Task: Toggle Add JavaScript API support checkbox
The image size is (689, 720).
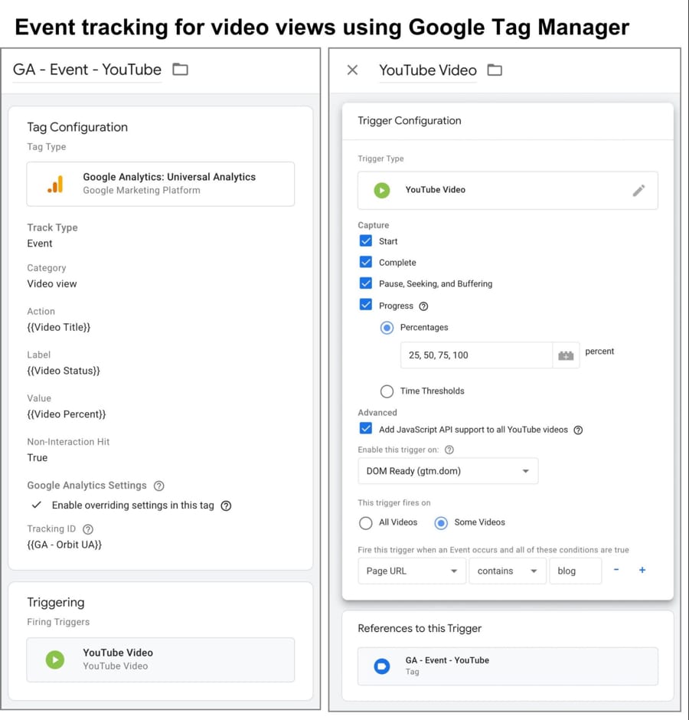Action: click(x=366, y=429)
